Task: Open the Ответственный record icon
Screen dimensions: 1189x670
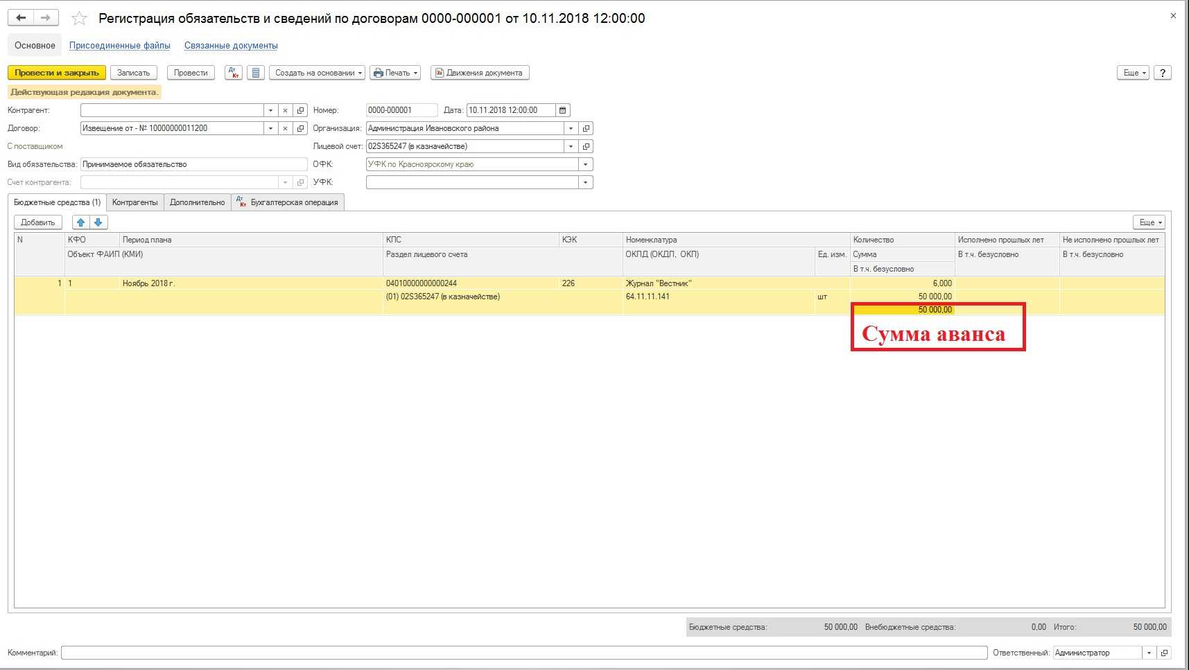Action: [x=1165, y=653]
